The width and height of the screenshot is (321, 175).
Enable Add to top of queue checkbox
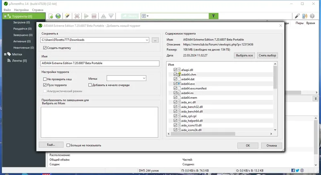coord(90,85)
